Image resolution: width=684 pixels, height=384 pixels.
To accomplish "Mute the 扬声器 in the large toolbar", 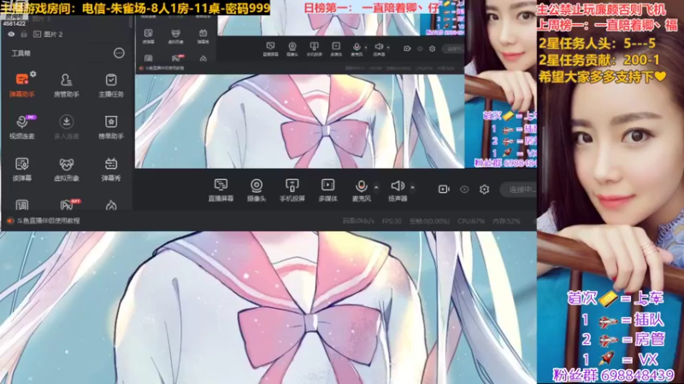I will pyautogui.click(x=398, y=189).
